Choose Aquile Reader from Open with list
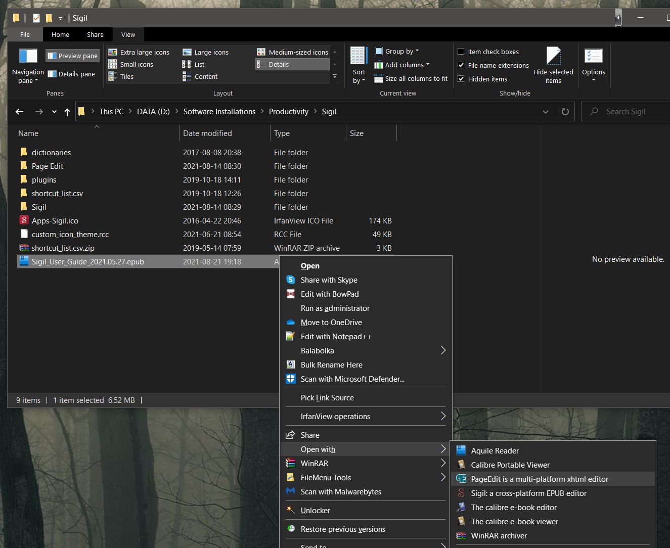This screenshot has width=670, height=548. click(495, 451)
